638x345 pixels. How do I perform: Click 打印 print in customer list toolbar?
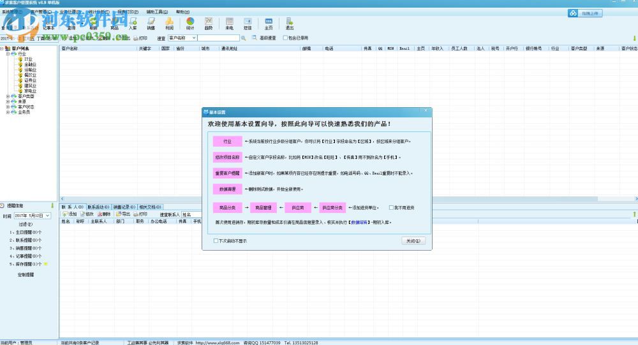[x=140, y=38]
